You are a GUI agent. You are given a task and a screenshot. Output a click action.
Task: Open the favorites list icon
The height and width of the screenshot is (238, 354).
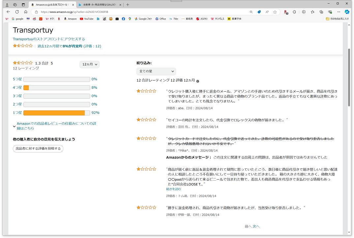(312, 12)
